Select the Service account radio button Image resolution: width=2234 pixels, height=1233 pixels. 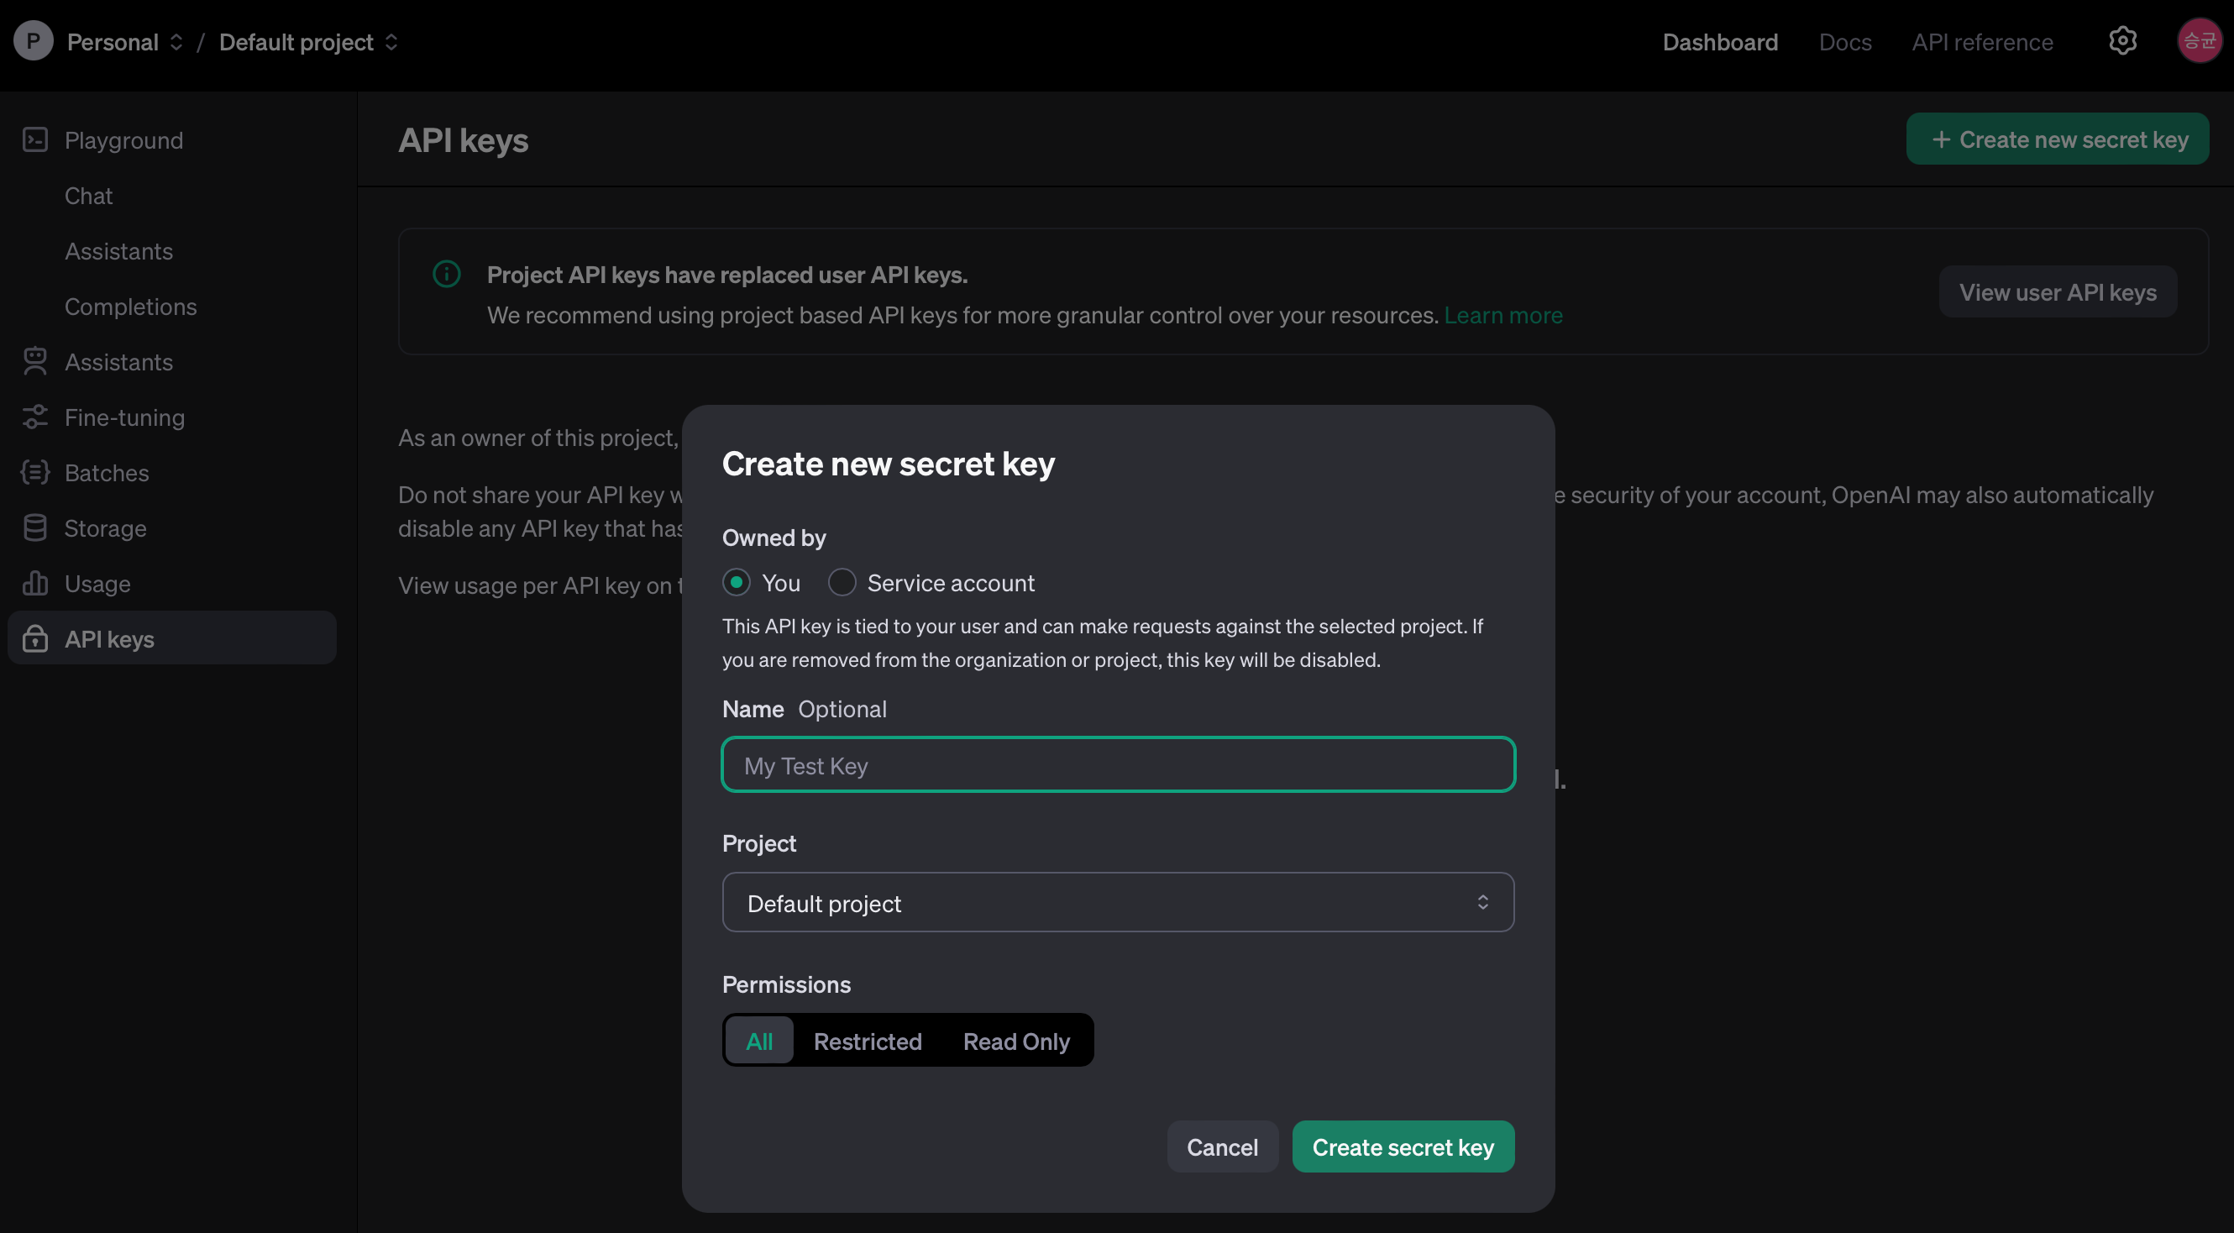click(x=842, y=583)
